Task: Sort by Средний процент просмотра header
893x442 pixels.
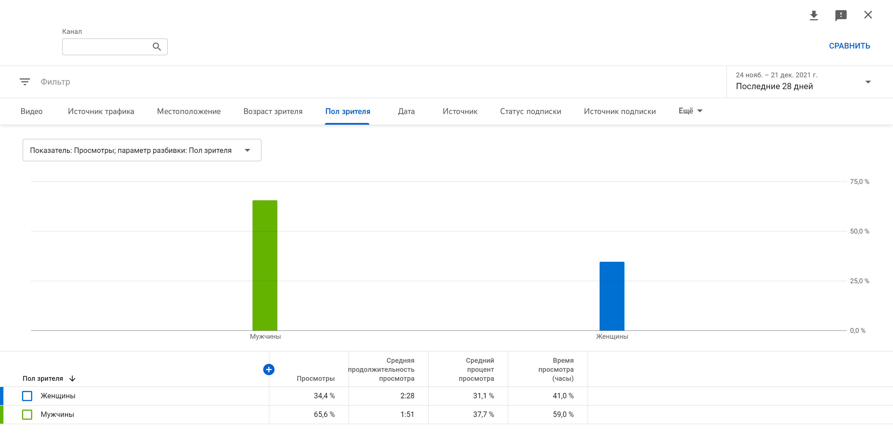Action: pyautogui.click(x=476, y=369)
